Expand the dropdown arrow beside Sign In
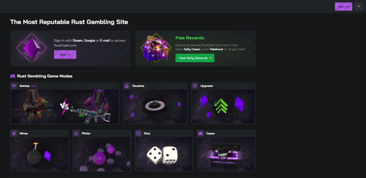 pos(359,6)
